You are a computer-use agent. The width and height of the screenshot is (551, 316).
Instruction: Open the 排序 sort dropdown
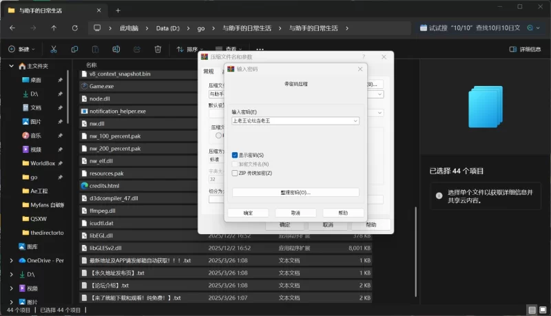click(190, 49)
